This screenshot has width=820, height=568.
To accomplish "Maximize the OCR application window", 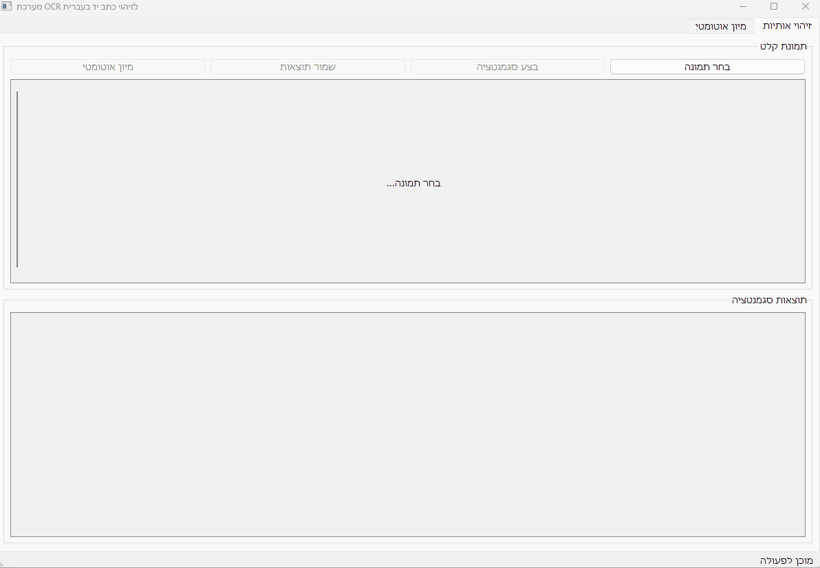I will [x=774, y=6].
